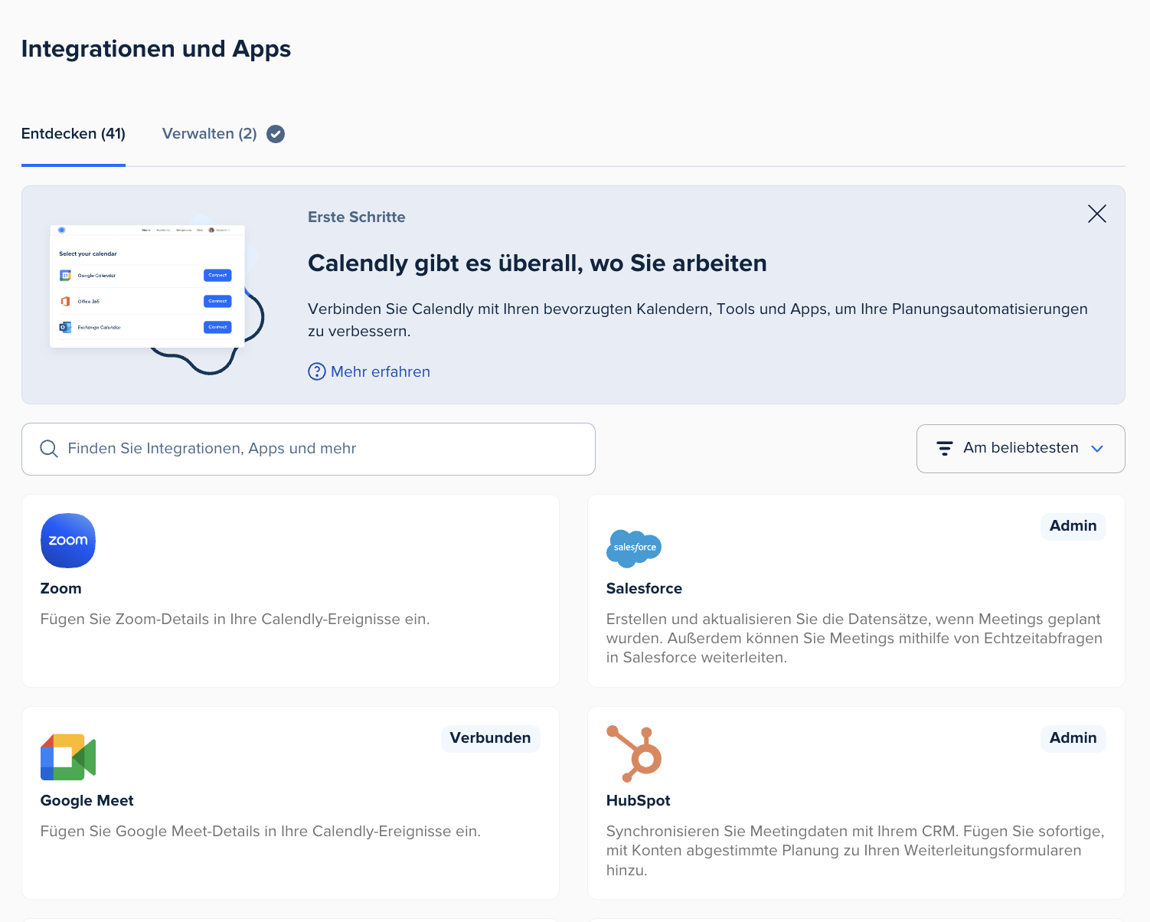Click the Salesforce cloud logo
1150x922 pixels.
click(634, 548)
